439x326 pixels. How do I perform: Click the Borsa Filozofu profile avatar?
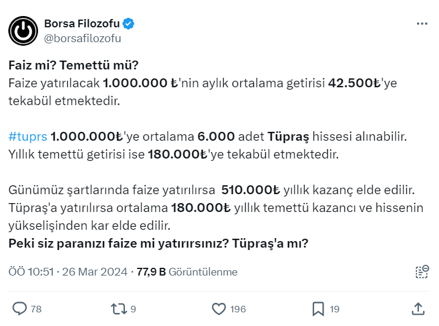(23, 31)
